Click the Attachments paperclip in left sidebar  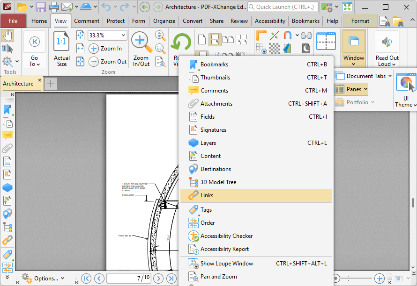click(7, 148)
